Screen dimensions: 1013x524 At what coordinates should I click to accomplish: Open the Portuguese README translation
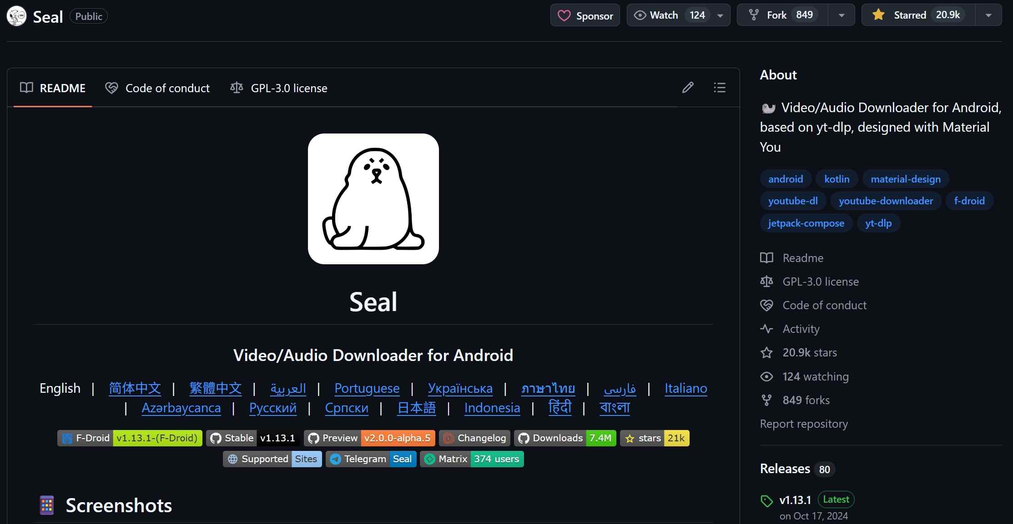click(x=367, y=388)
